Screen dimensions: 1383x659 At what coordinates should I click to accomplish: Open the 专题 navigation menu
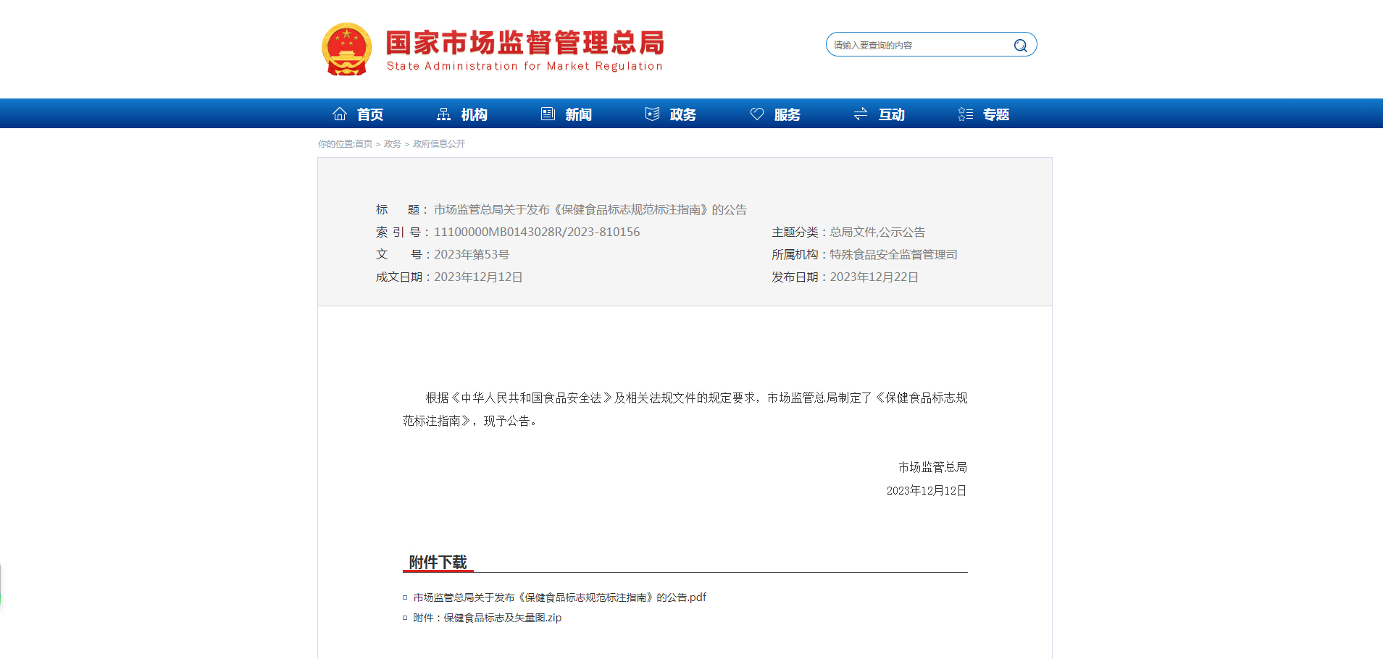coord(996,114)
